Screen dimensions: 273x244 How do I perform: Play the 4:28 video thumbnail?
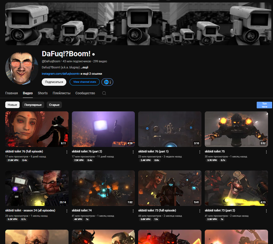(103, 129)
